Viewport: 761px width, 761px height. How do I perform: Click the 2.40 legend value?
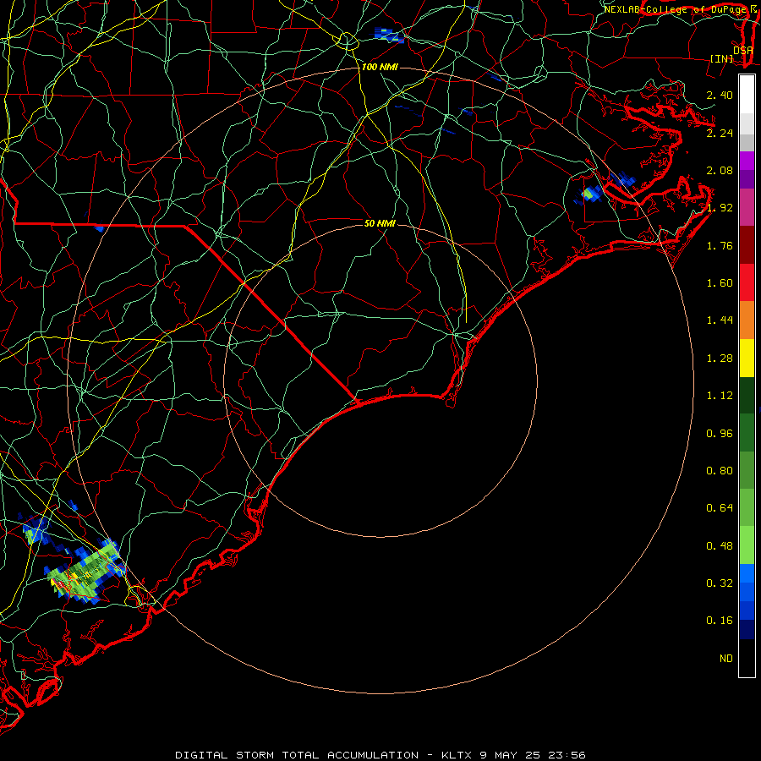coord(720,95)
